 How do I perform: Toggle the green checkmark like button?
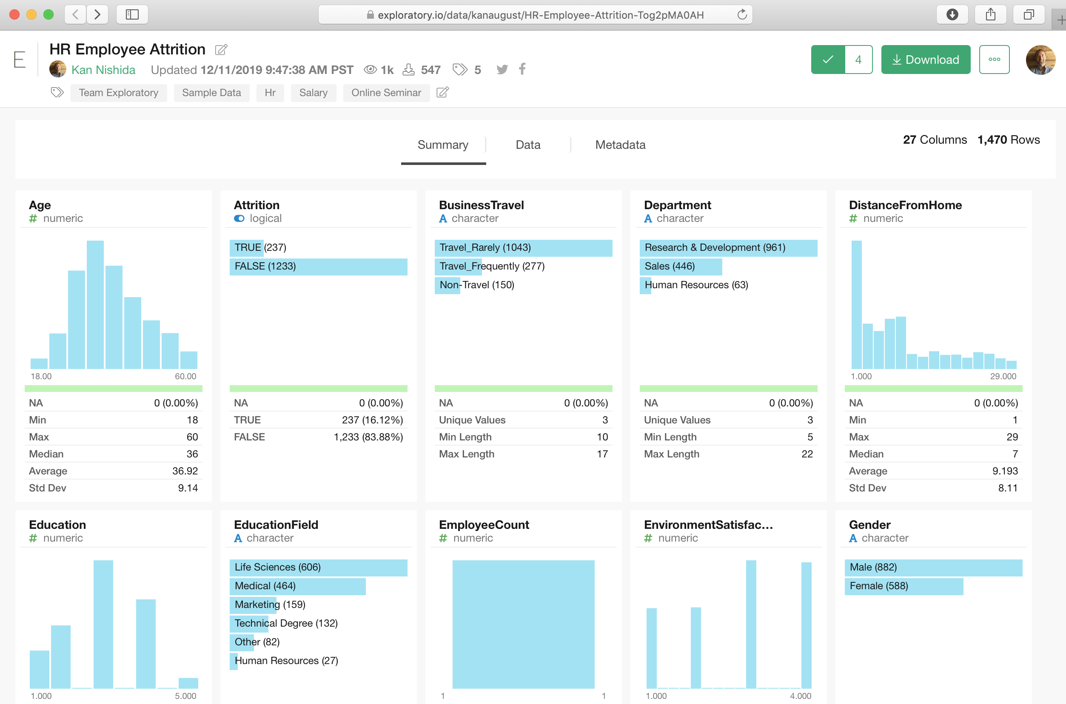tap(828, 59)
